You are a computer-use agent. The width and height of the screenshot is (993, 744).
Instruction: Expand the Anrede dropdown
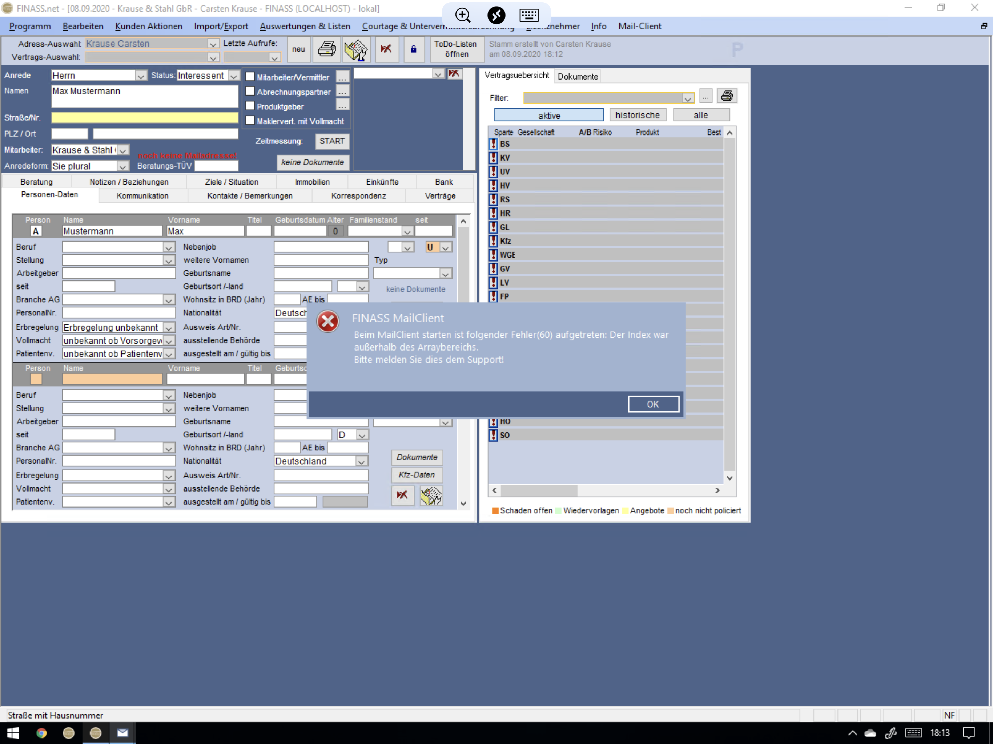pyautogui.click(x=141, y=76)
